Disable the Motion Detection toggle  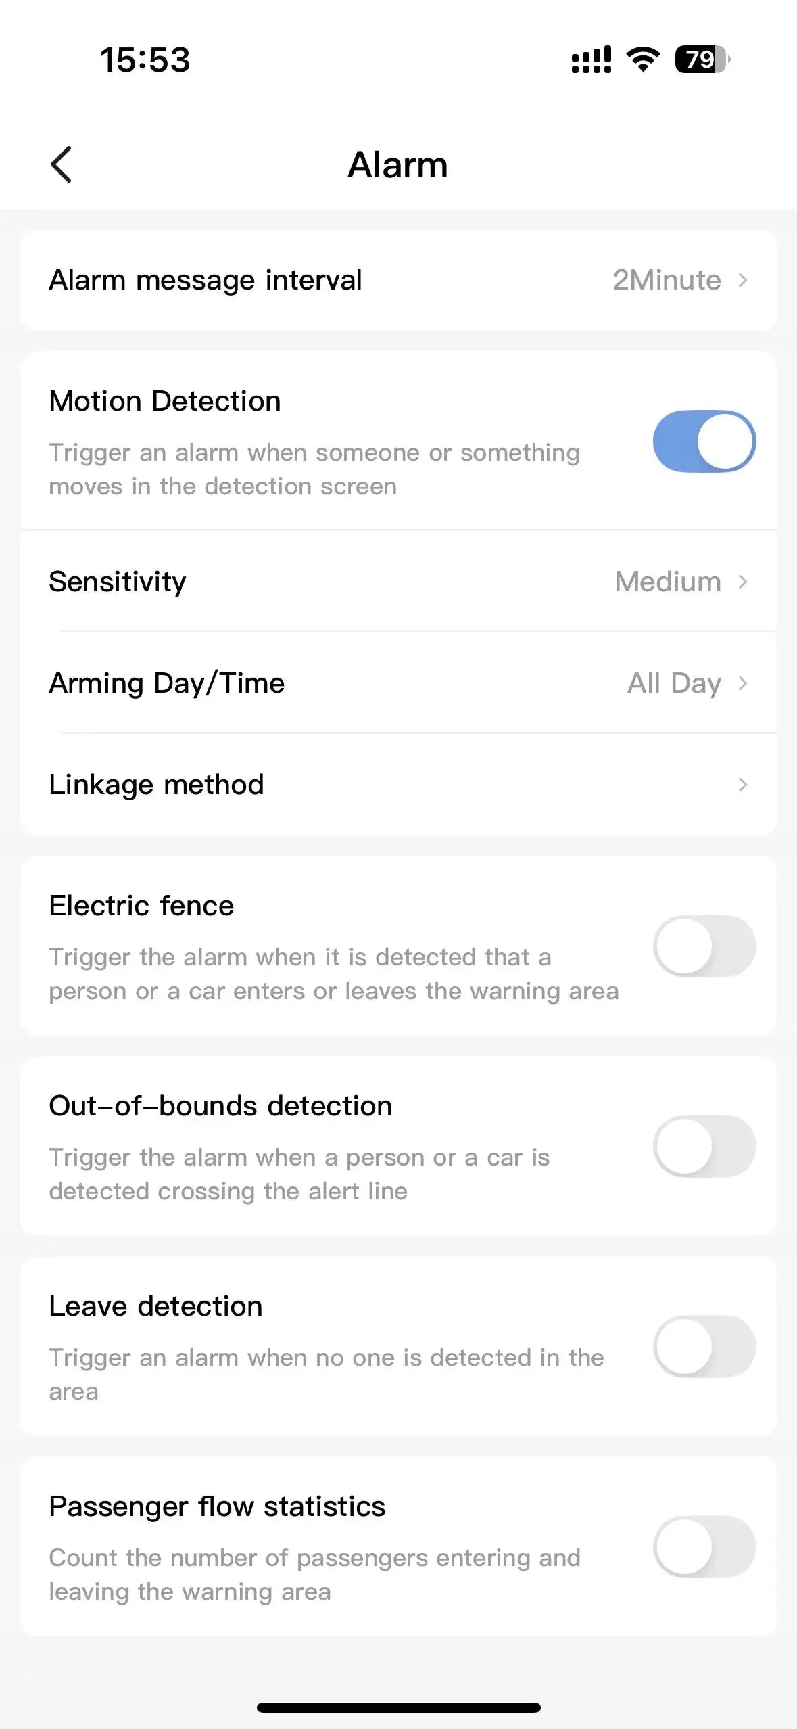click(704, 442)
